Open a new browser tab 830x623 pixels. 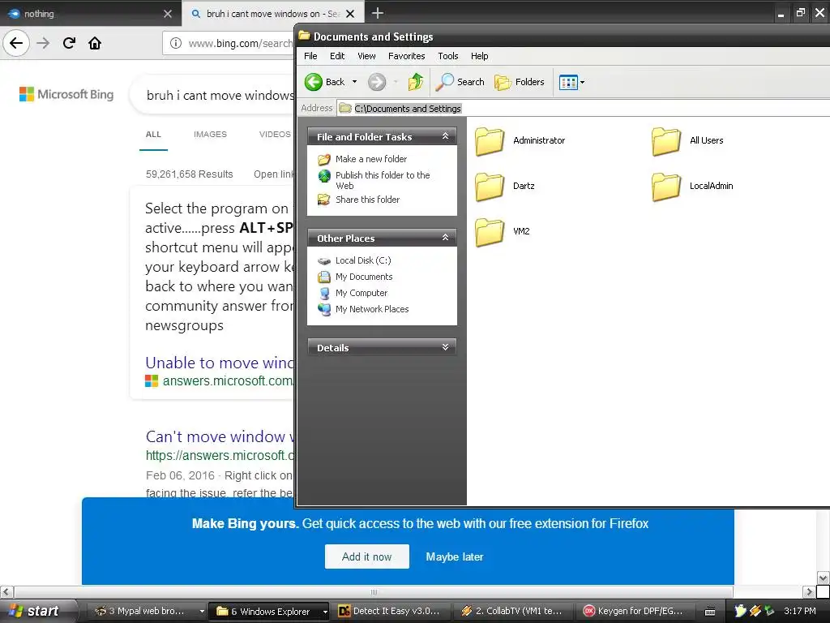click(x=378, y=13)
